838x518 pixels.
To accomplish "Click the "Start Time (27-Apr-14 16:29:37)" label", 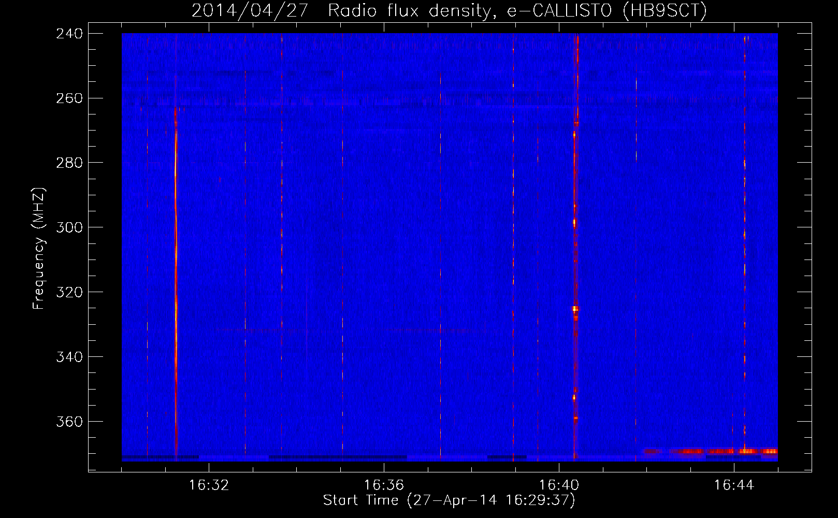I will point(449,500).
